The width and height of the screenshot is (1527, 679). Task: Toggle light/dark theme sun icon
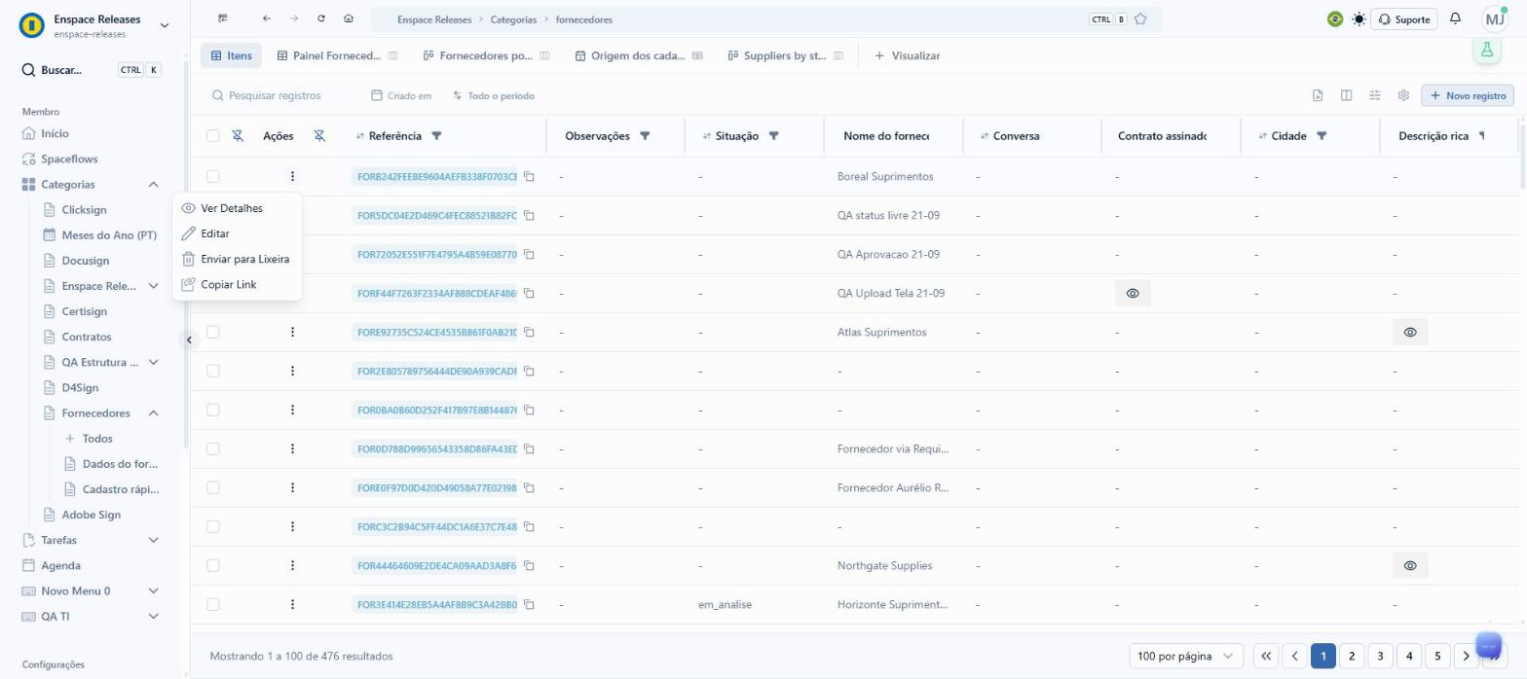(1359, 18)
